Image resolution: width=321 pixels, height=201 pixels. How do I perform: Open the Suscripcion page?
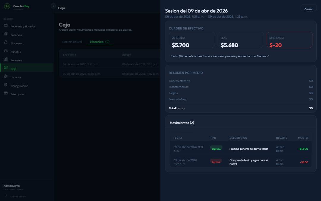click(27, 94)
